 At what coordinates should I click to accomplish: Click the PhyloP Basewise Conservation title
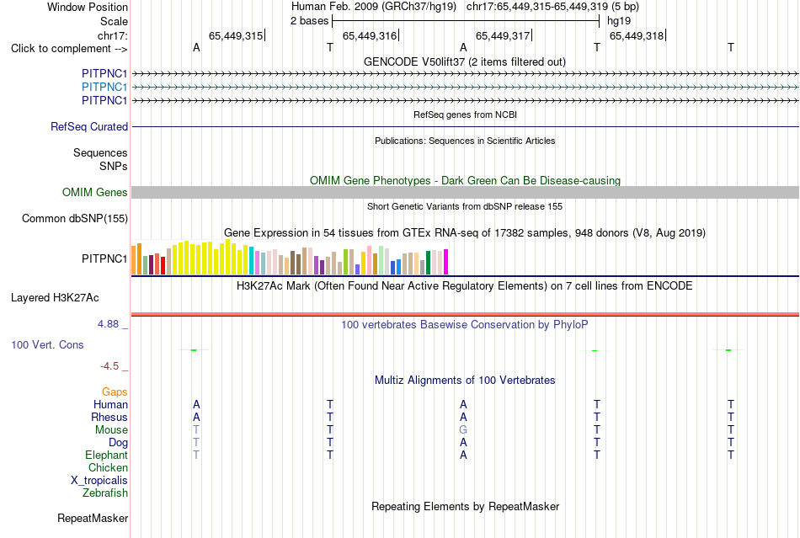465,325
